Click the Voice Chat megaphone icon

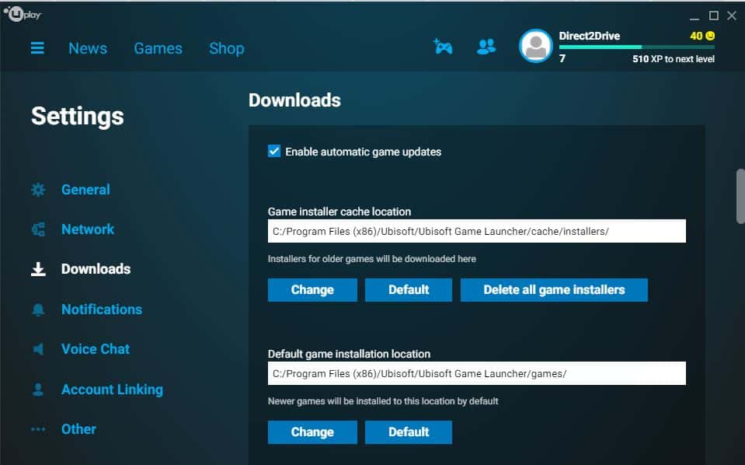(x=38, y=349)
